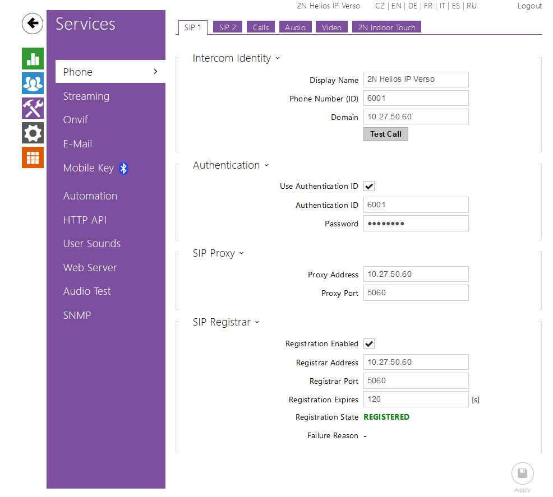This screenshot has width=553, height=497.
Task: Open the green Status chart icon
Action: point(33,58)
